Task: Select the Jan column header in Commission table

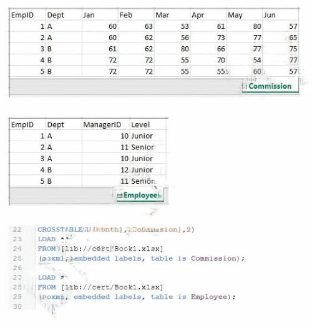Action: coord(100,15)
